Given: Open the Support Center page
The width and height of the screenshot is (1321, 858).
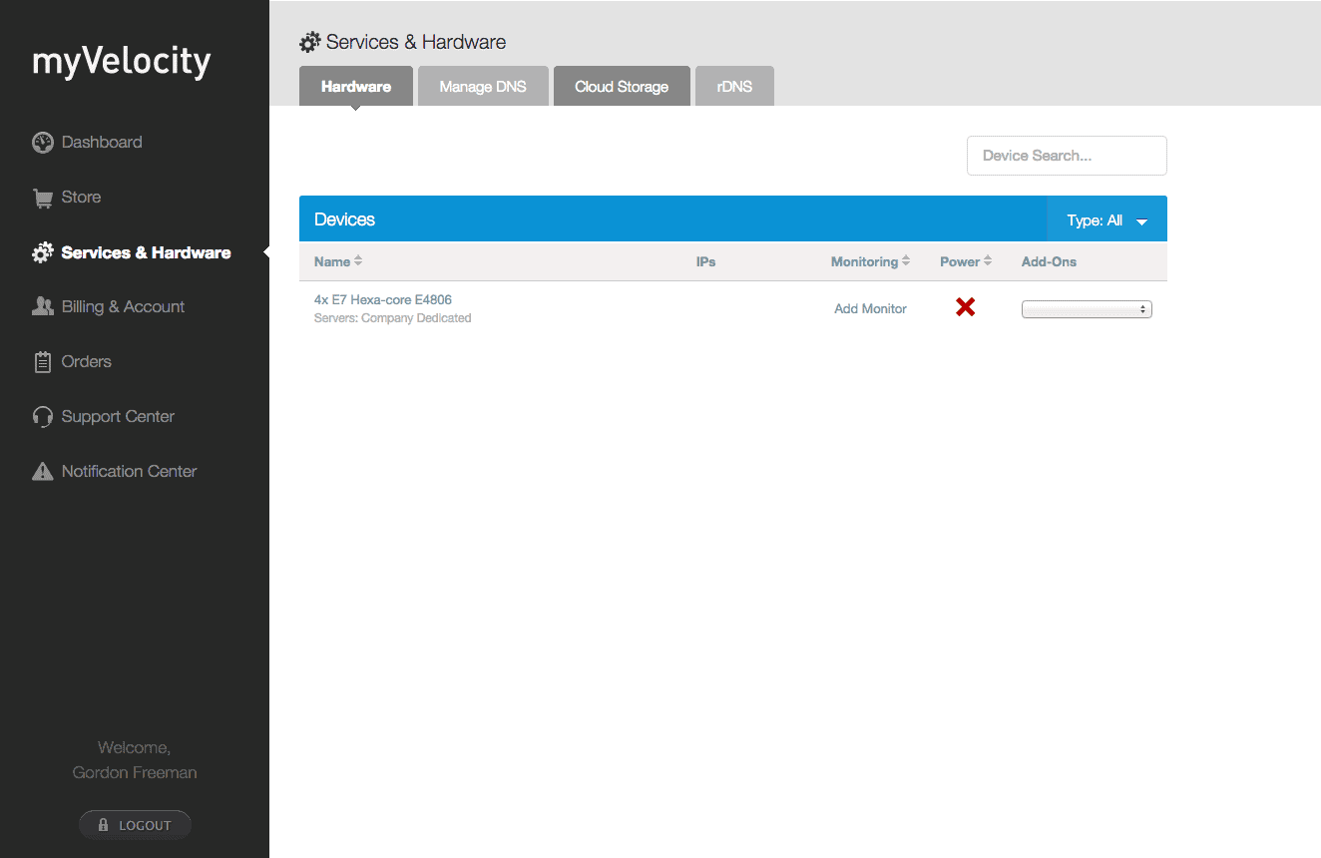Looking at the screenshot, I should point(118,417).
